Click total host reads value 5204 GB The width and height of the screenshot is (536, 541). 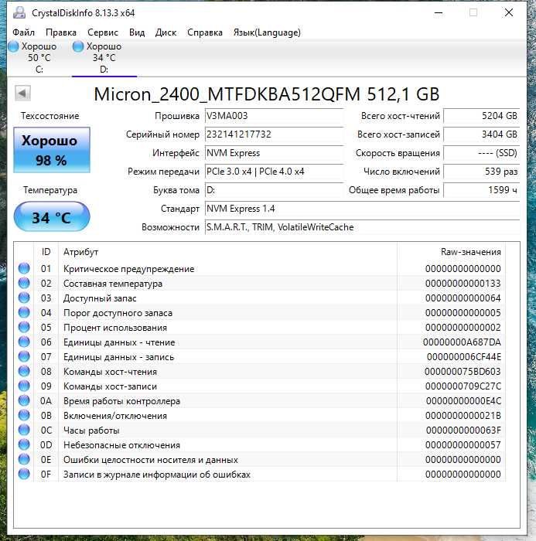coord(481,116)
